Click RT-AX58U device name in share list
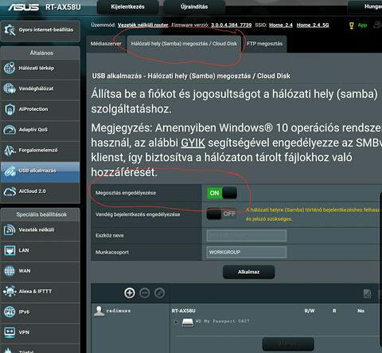 [x=183, y=311]
